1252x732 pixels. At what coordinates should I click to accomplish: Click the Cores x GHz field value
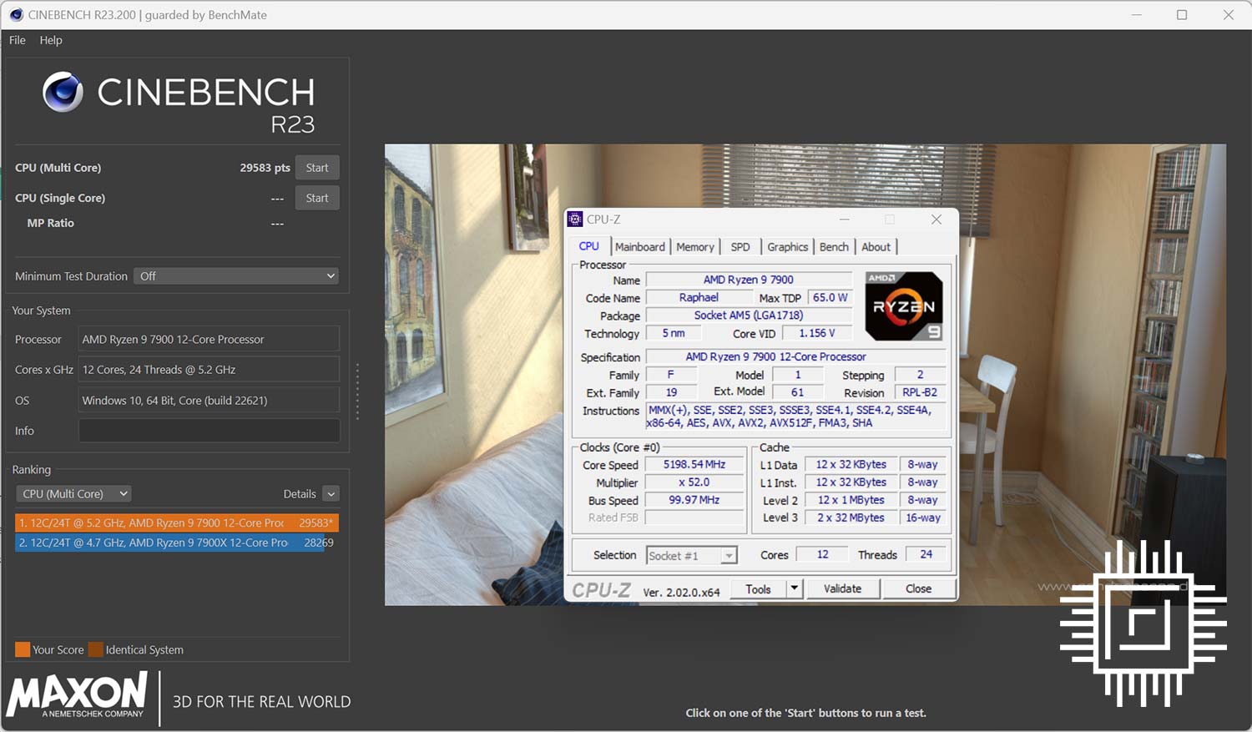209,370
